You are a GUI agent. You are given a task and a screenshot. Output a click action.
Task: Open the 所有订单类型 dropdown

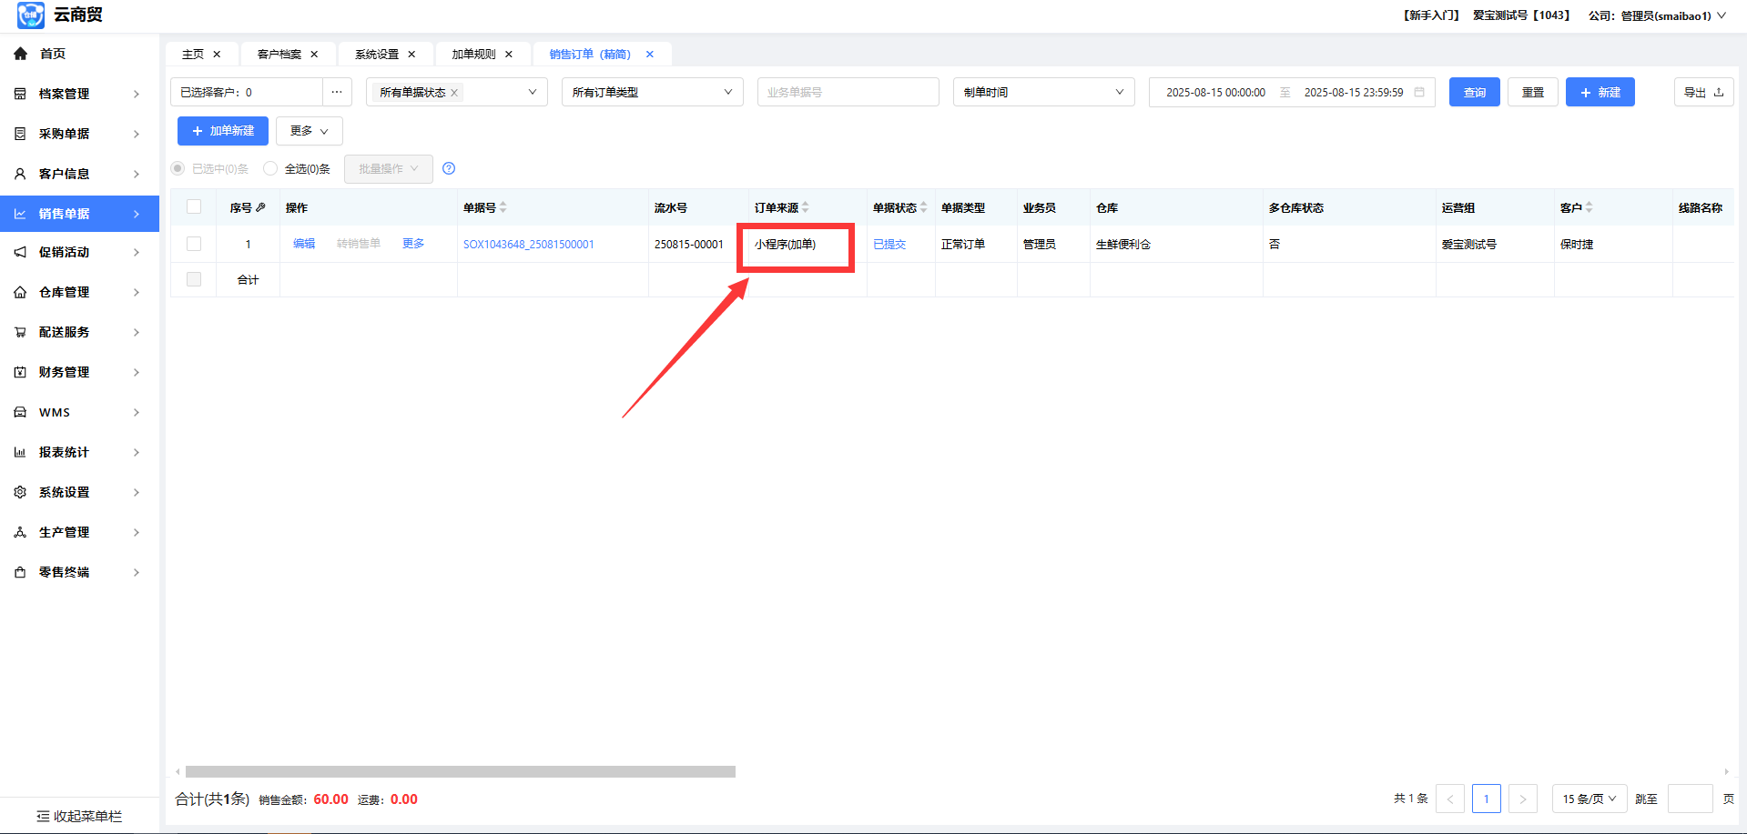[x=652, y=92]
